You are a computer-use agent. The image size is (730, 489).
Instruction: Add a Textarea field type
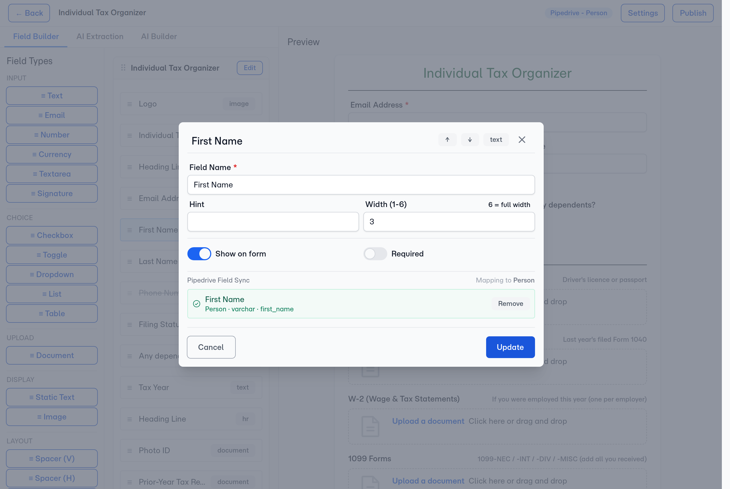coord(52,174)
